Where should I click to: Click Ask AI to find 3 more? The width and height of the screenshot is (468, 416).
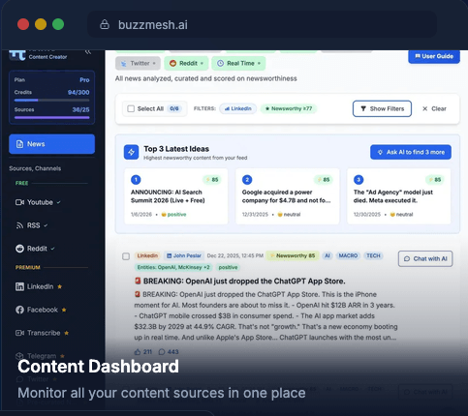coord(411,152)
